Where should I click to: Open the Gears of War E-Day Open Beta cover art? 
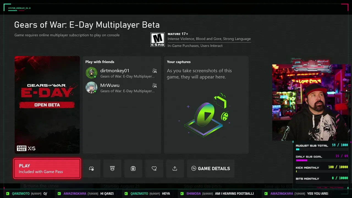47,105
